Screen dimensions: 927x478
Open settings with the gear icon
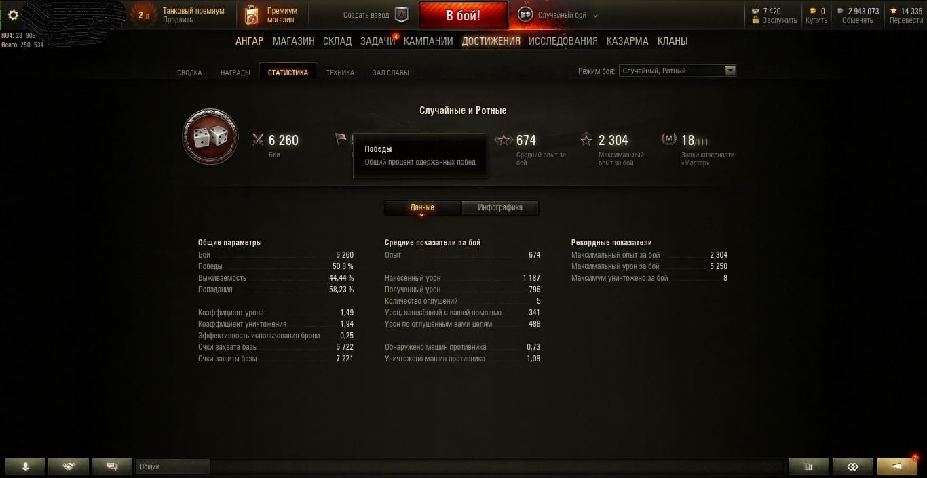(x=13, y=15)
